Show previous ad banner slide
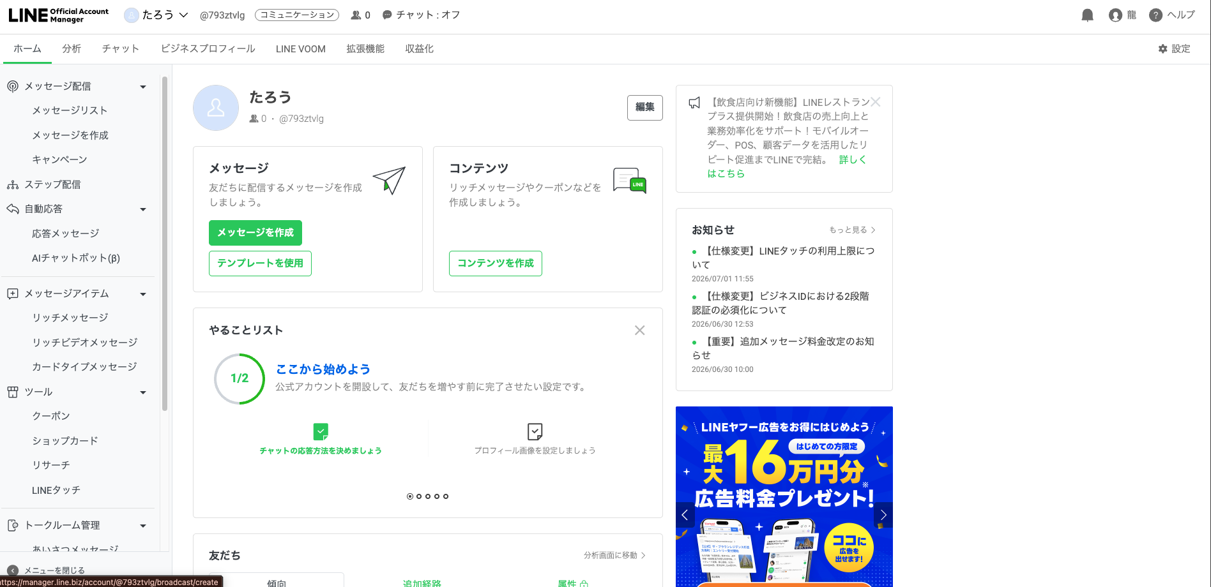The width and height of the screenshot is (1211, 587). coord(685,515)
